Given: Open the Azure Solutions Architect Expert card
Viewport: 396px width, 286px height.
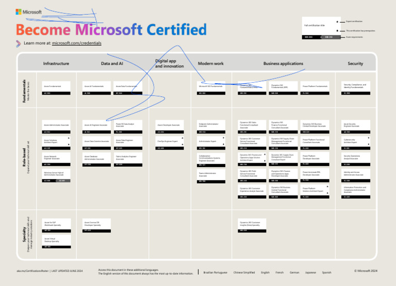Looking at the screenshot, I should point(56,143).
